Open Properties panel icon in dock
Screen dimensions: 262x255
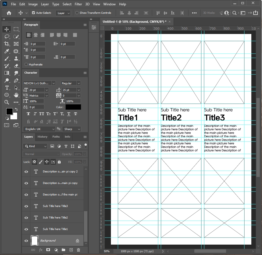[94, 28]
